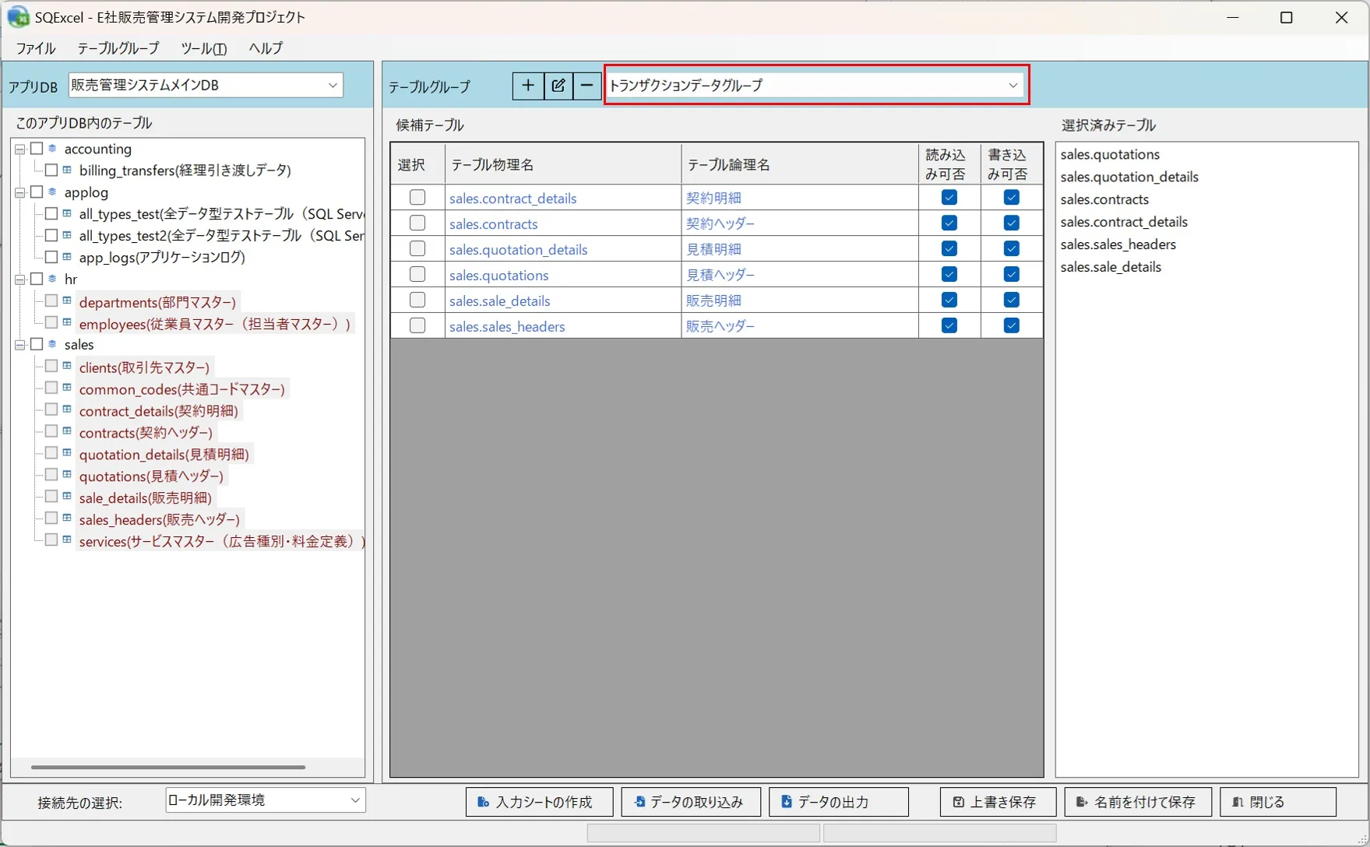Click the sales schema icon in tree

point(53,343)
